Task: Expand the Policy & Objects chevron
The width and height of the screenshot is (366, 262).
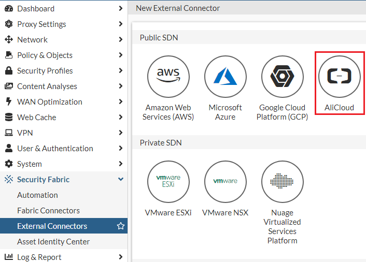Action: [x=121, y=55]
